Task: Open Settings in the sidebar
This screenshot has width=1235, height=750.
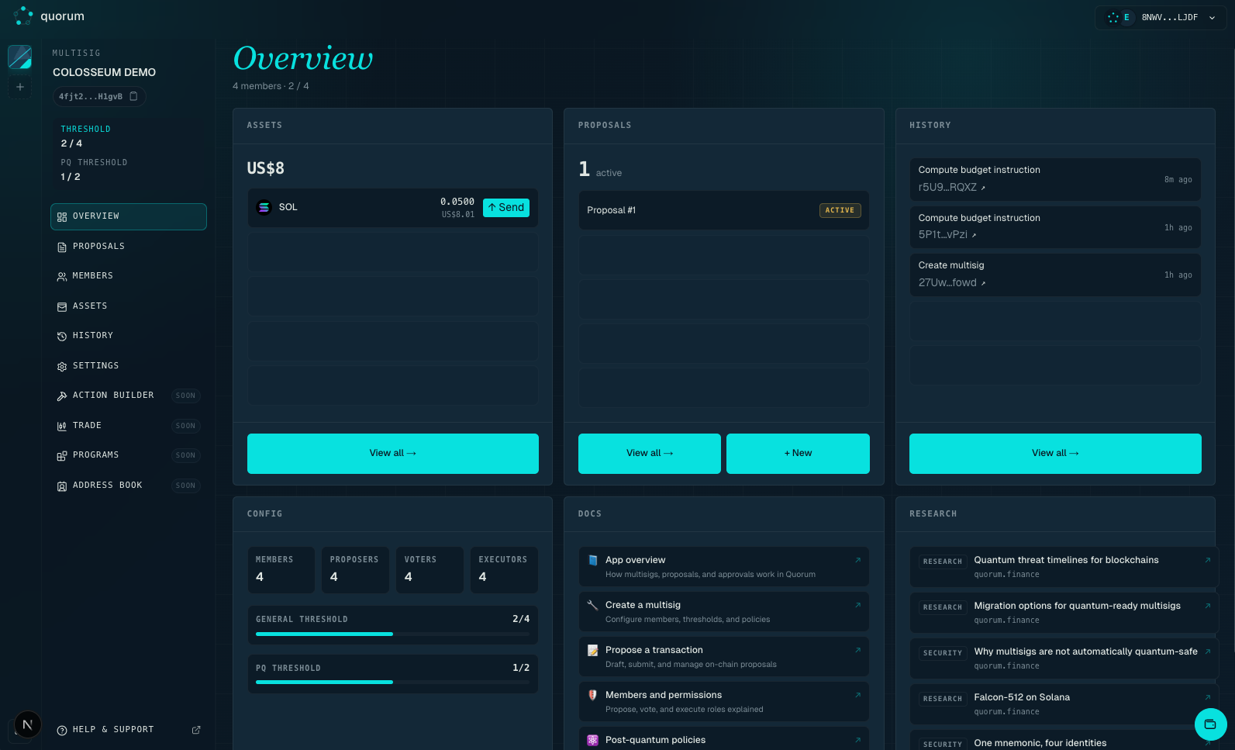Action: click(129, 366)
